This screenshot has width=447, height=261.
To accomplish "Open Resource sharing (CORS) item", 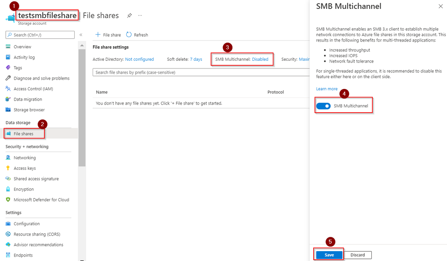I will pos(37,234).
